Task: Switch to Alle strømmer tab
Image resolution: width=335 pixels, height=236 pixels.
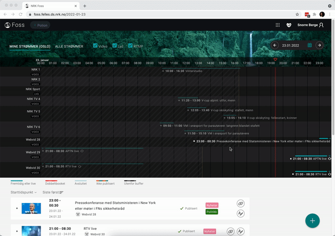Action: 69,46
